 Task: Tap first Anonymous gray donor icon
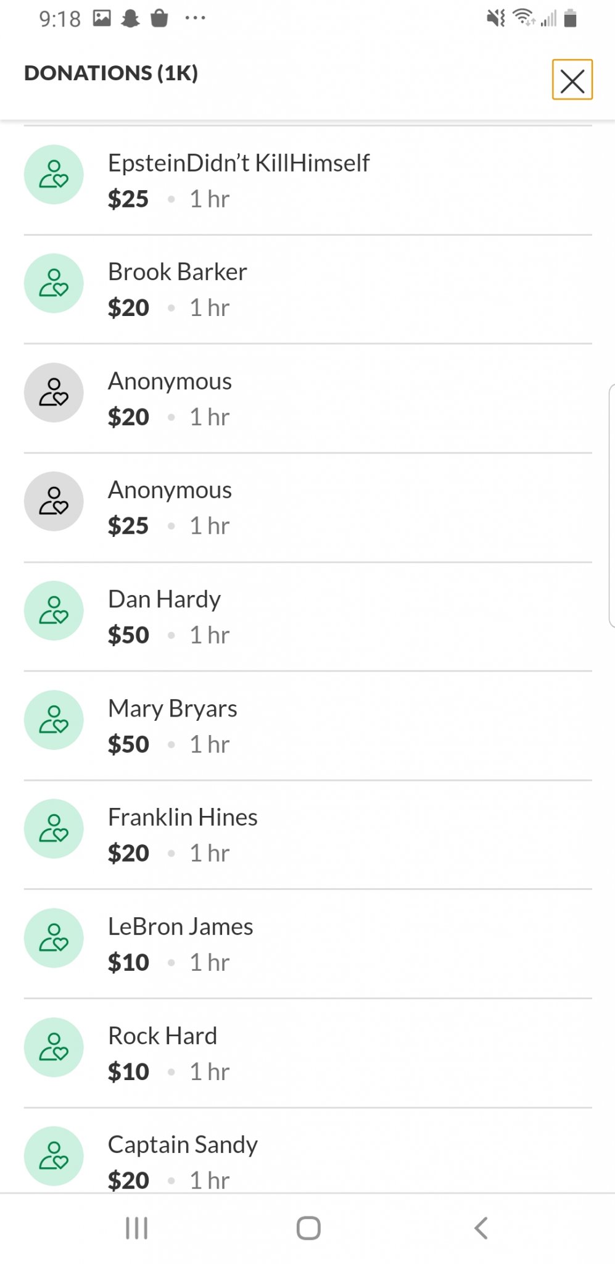click(x=54, y=393)
